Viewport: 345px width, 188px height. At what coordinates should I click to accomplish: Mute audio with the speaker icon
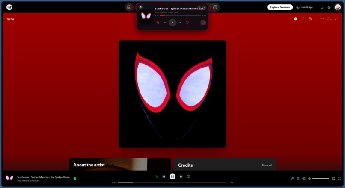click(309, 179)
